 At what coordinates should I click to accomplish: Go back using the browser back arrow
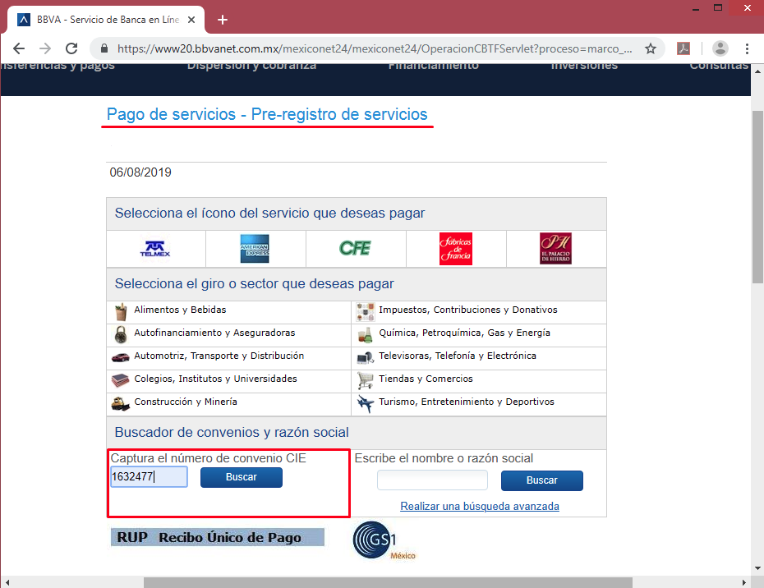click(19, 48)
